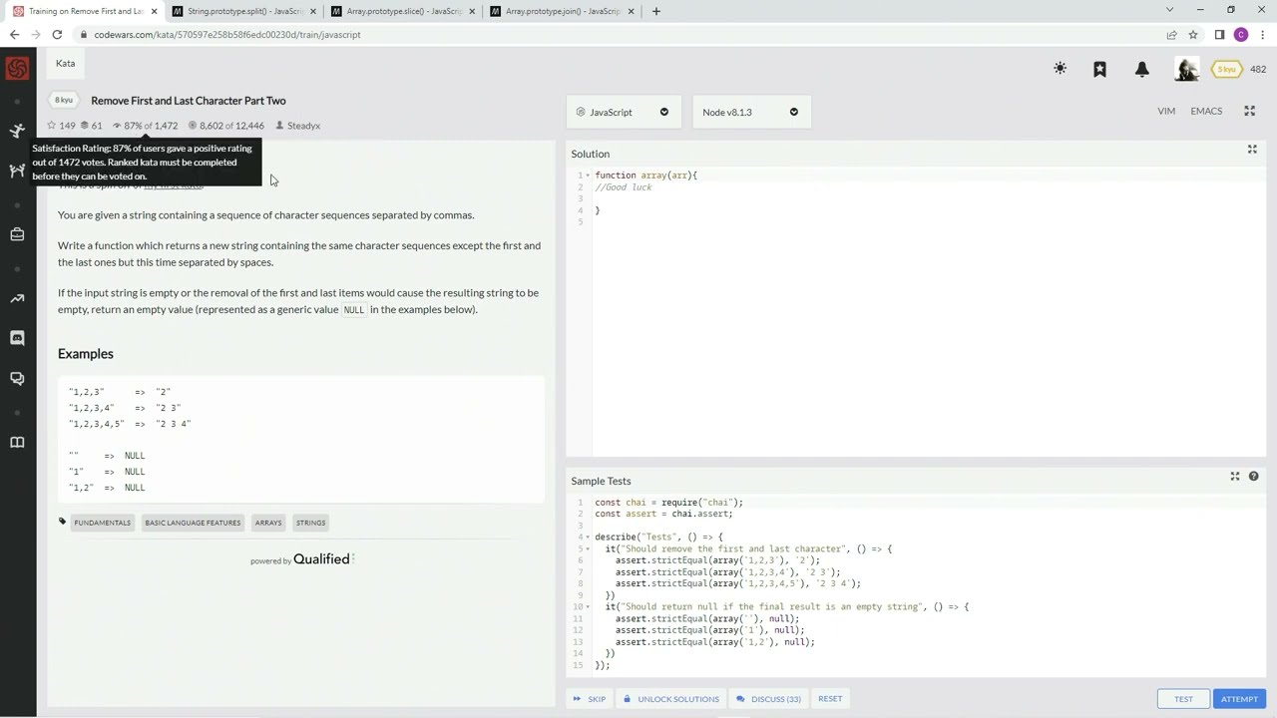Open the JavaScript language dropdown
The height and width of the screenshot is (718, 1277).
(x=624, y=112)
